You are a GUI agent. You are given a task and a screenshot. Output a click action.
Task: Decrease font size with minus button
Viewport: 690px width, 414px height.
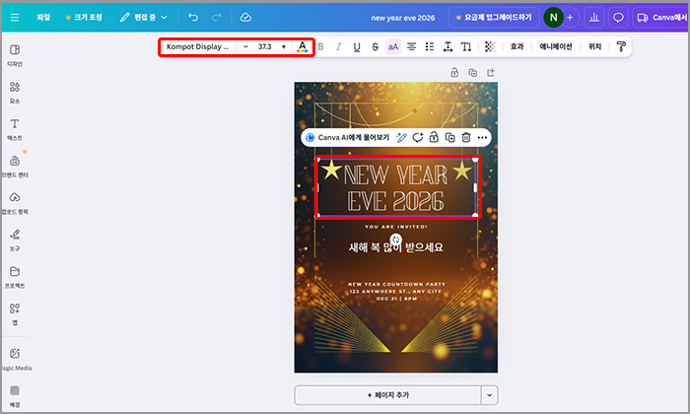[245, 46]
